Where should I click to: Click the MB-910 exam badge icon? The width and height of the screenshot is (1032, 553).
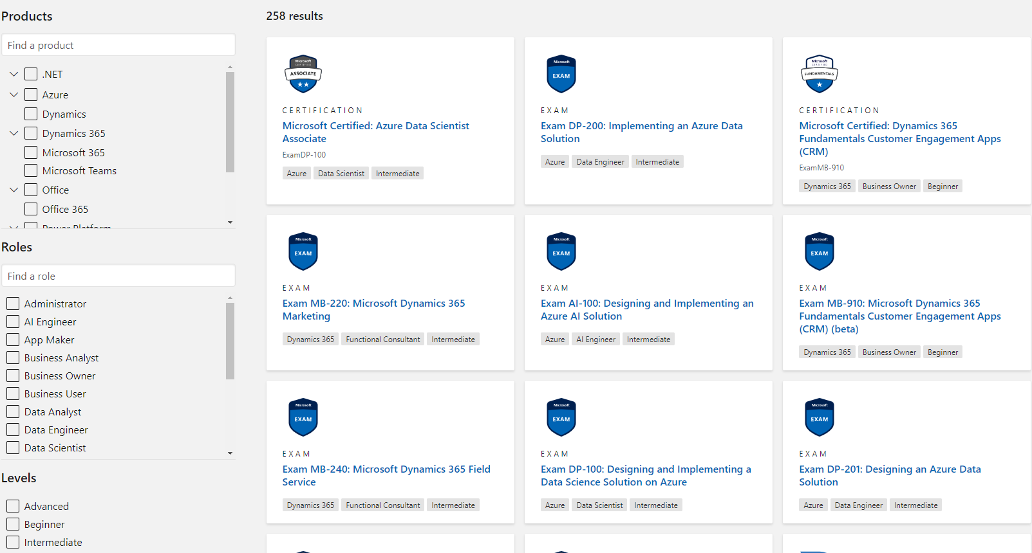(820, 251)
